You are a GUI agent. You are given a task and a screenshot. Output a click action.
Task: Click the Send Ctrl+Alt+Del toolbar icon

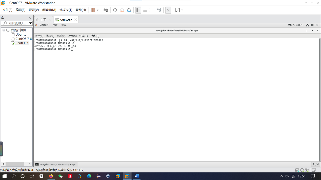point(106,10)
